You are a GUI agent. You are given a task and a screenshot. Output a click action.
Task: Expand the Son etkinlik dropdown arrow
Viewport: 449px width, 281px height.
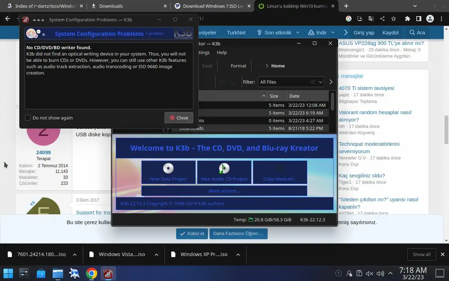coord(297,32)
